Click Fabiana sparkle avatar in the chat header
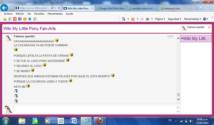 [x=184, y=28]
